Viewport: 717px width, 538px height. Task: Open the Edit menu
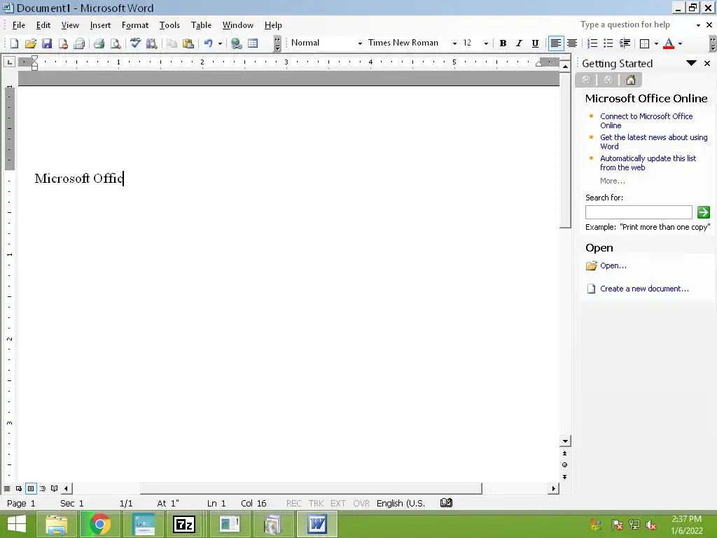[x=43, y=25]
